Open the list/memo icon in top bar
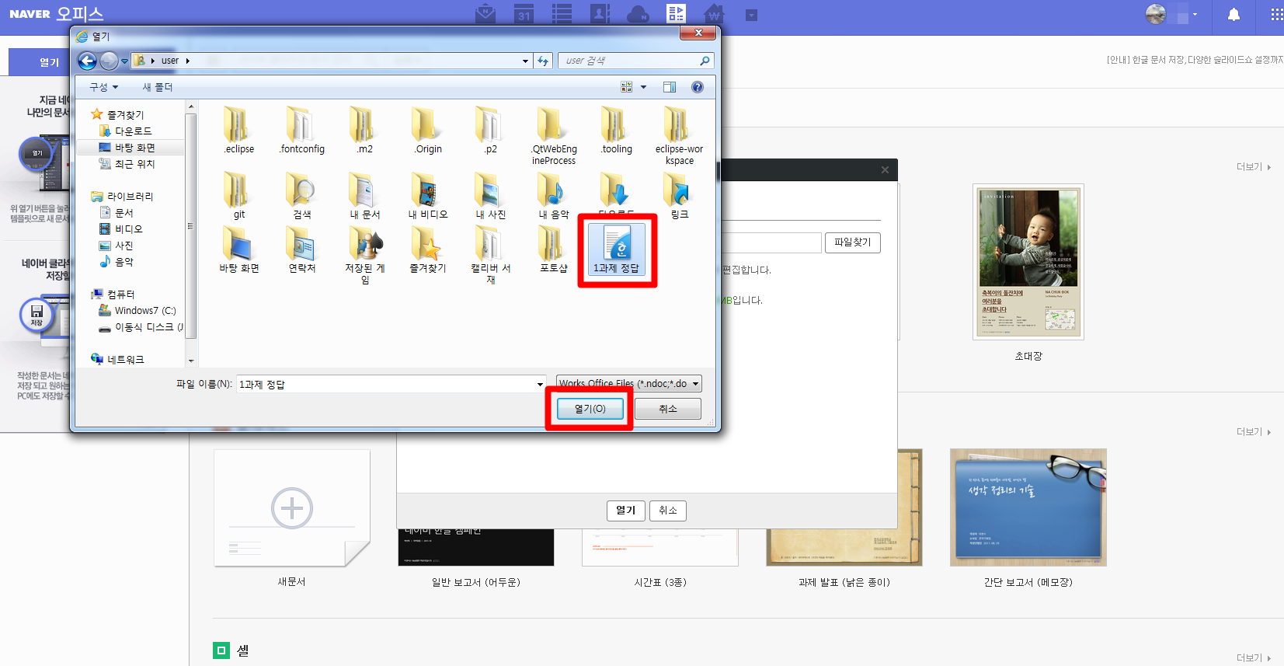 [562, 14]
